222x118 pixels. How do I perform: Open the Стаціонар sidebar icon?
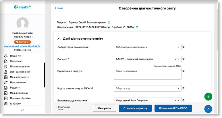[6, 61]
